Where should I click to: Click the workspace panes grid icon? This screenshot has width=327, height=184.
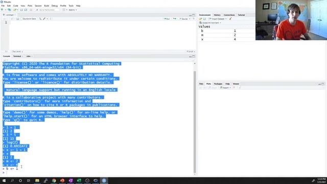tap(64, 10)
